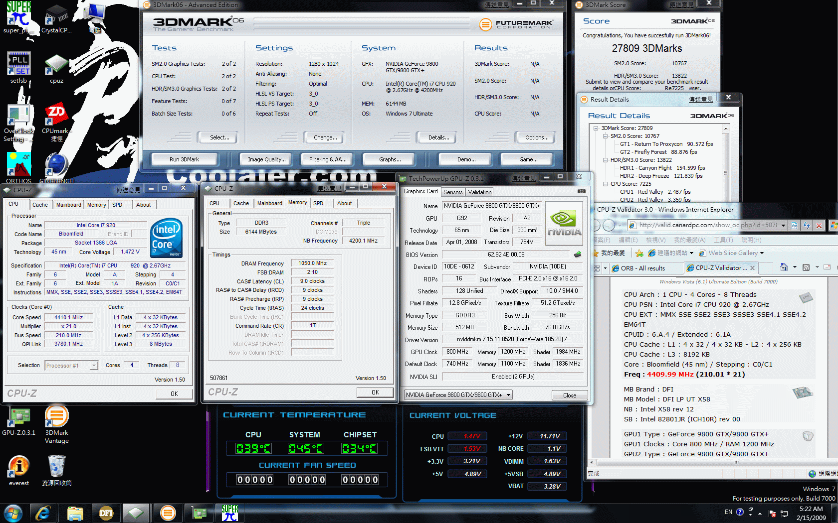
Task: Open the CINEBENCH desktop icon
Action: (56, 167)
